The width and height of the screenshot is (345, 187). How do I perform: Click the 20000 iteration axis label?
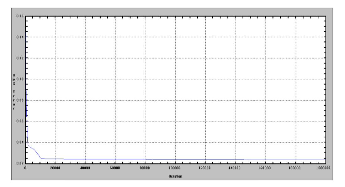click(55, 168)
